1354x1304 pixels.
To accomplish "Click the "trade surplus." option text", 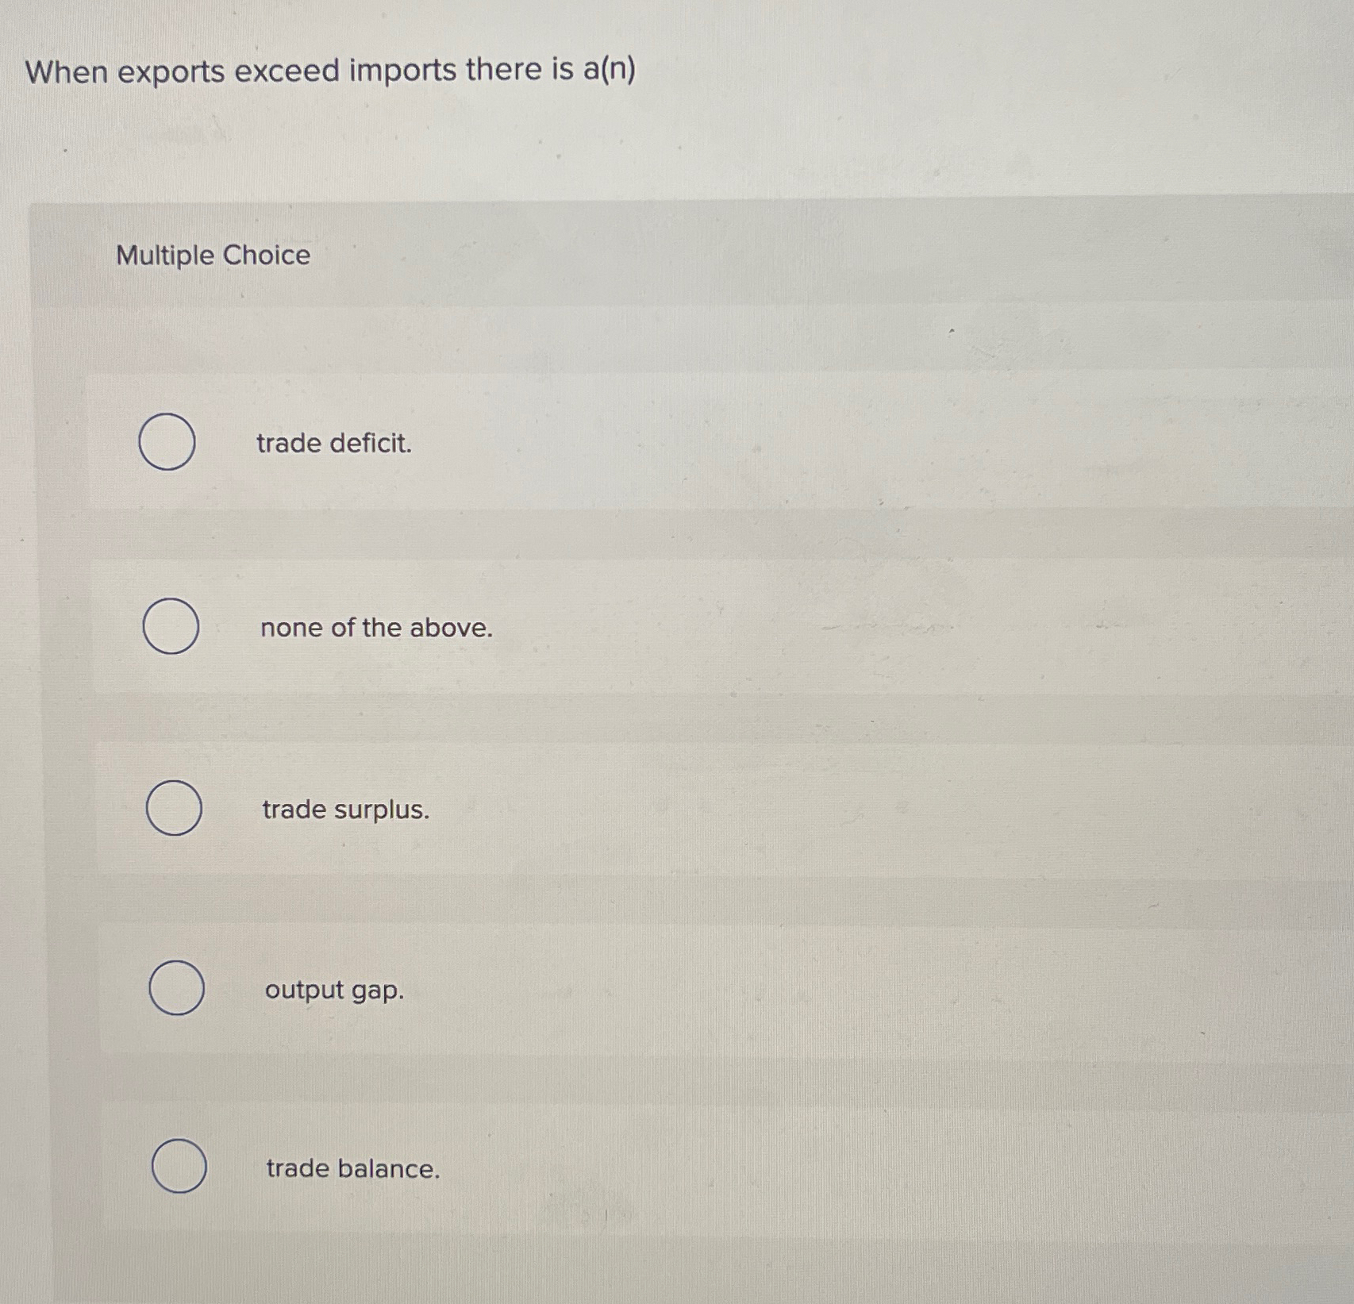I will [344, 810].
